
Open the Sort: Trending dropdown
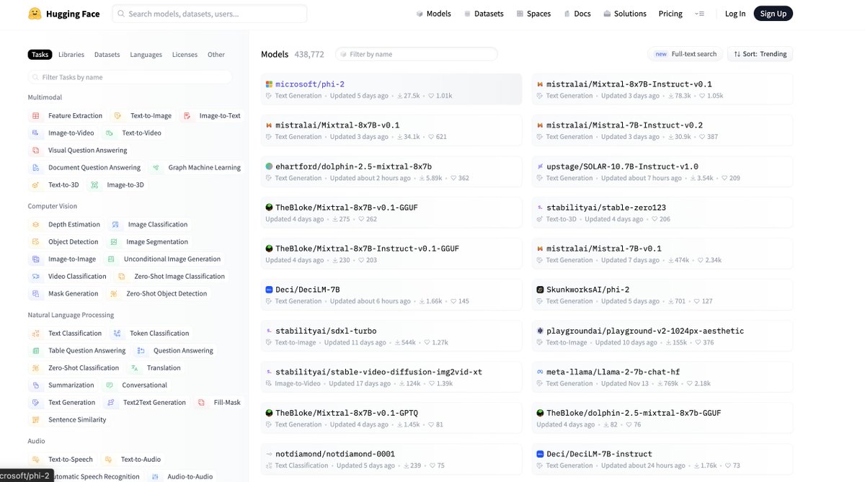click(x=760, y=54)
